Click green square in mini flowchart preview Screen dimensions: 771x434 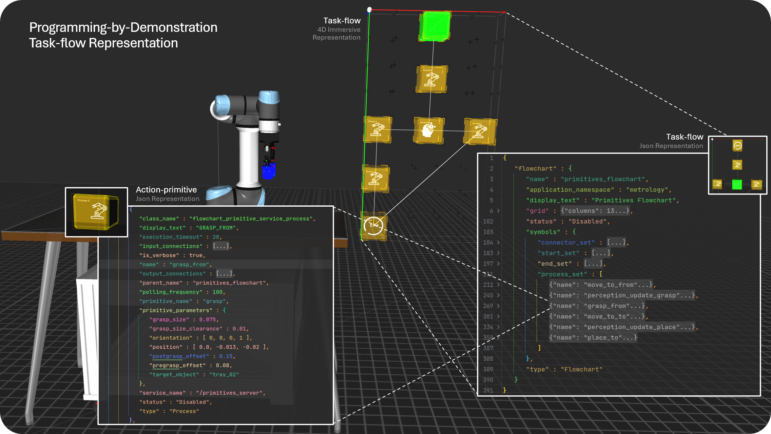pyautogui.click(x=737, y=185)
